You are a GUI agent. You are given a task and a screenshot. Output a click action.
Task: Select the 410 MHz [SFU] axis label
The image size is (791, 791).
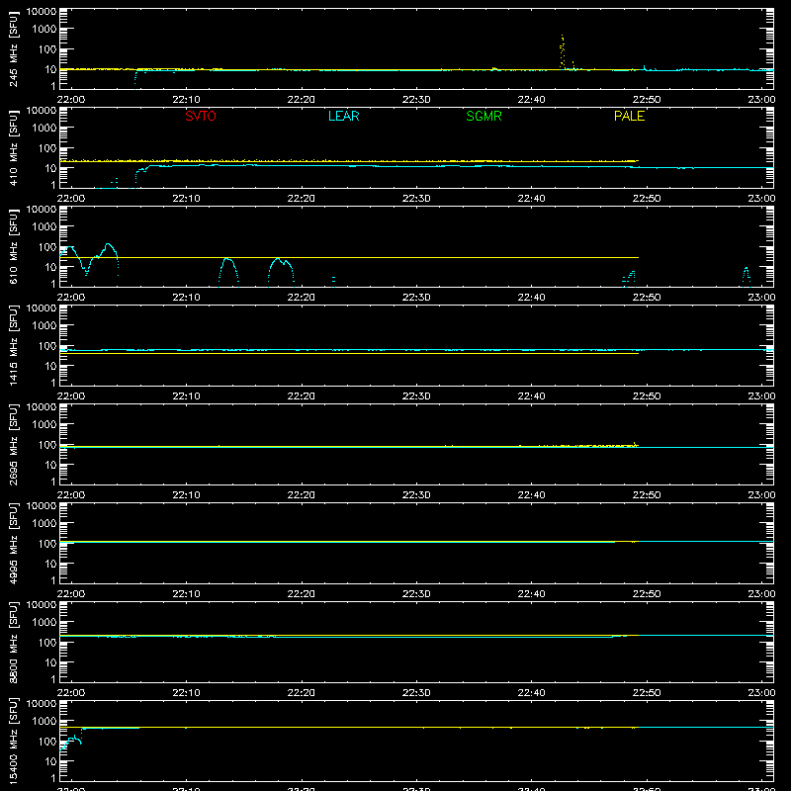[x=14, y=147]
